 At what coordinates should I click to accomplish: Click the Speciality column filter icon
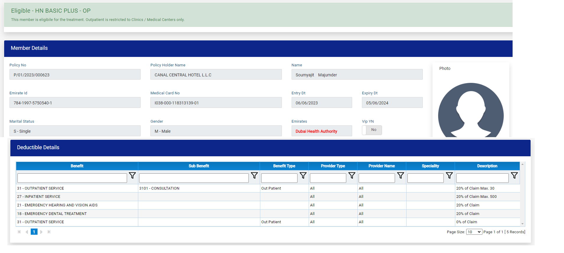449,175
